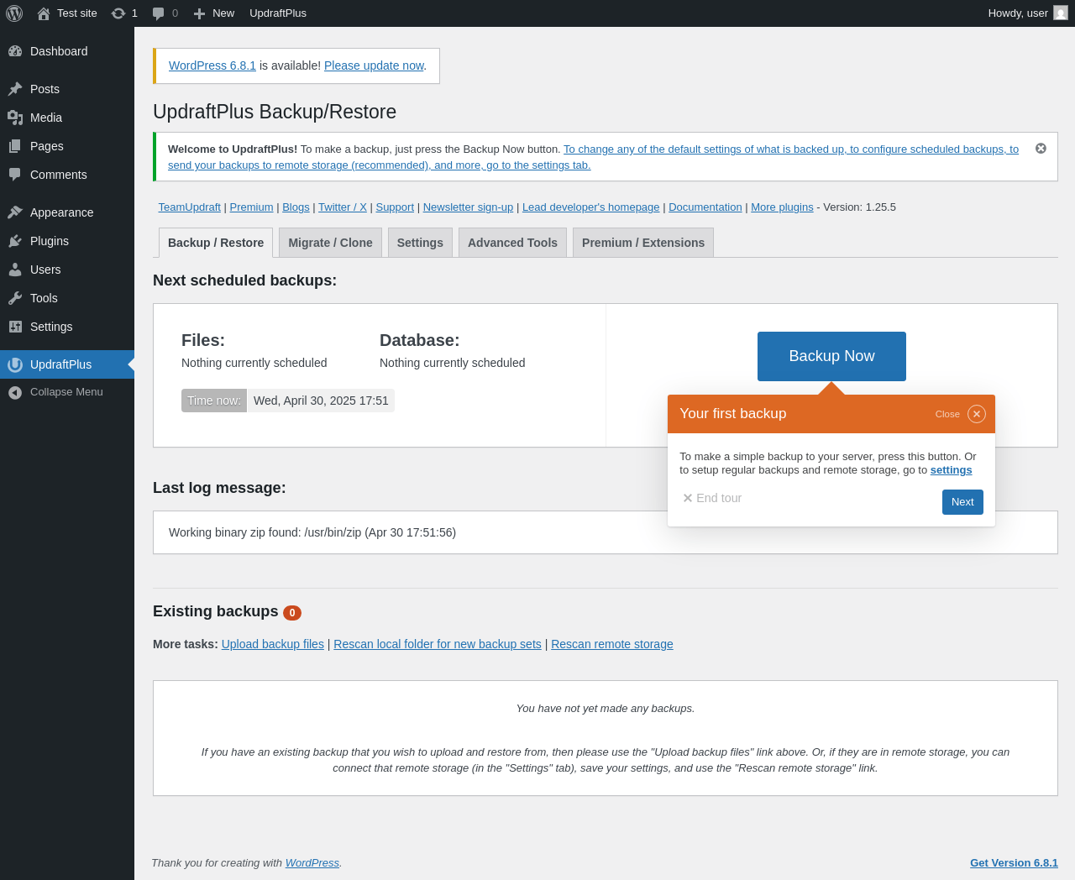1075x880 pixels.
Task: Click Upload backup files link
Action: 273,644
